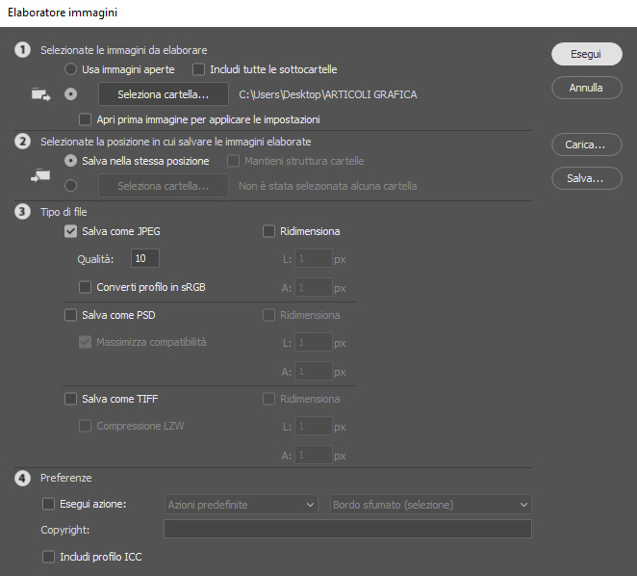Select 'Salva nella stessa posizione' radio button

pyautogui.click(x=70, y=161)
